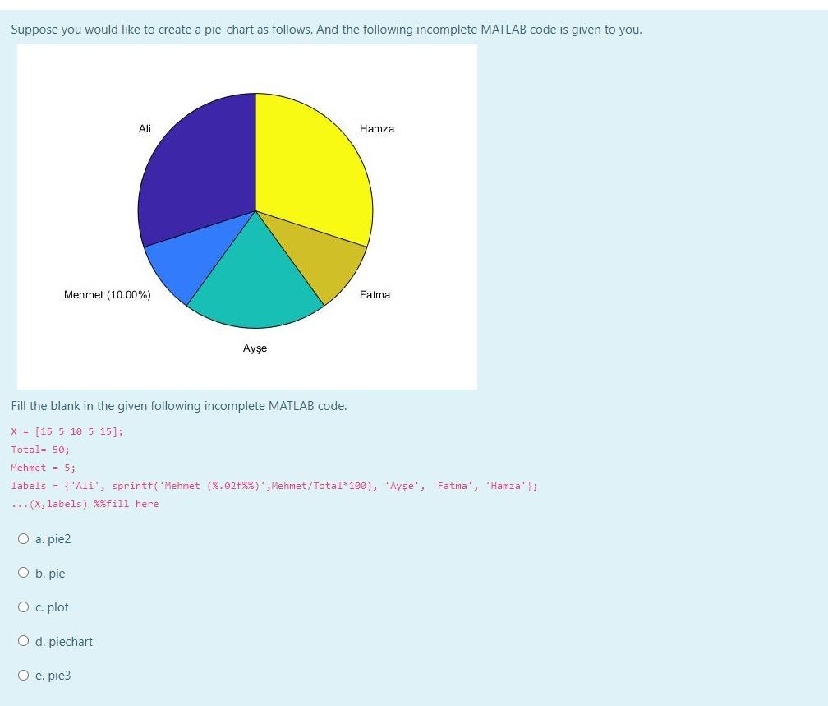Image resolution: width=828 pixels, height=706 pixels.
Task: Select the radio button for answer "a. pie2"
Action: pos(24,538)
